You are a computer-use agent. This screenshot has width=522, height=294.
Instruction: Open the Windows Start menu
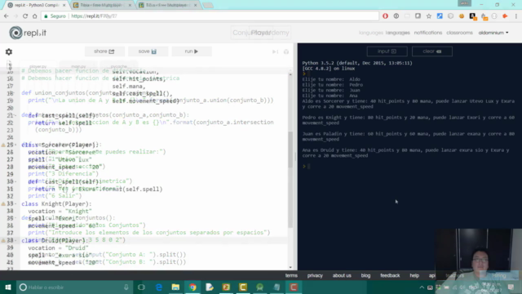8,287
